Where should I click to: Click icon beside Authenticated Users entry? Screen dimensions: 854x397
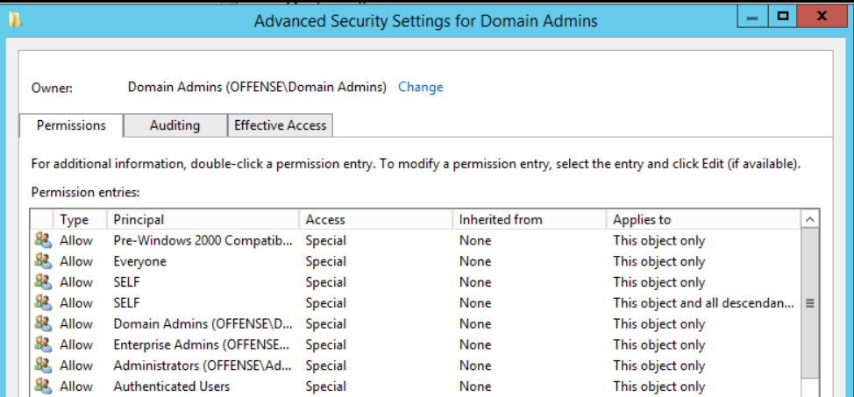point(42,386)
